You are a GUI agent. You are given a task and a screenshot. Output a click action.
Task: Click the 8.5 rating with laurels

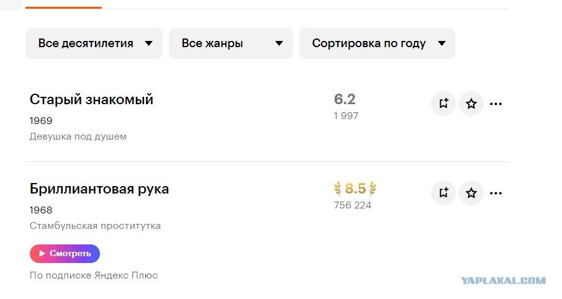pos(355,189)
